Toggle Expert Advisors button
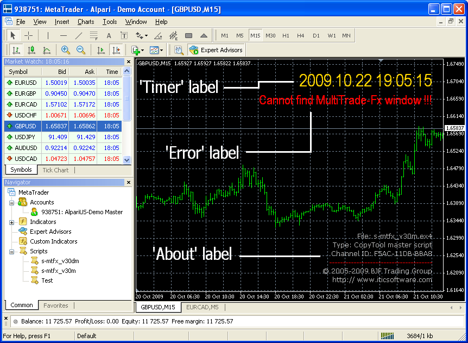Image resolution: width=468 pixels, height=343 pixels. coord(216,50)
